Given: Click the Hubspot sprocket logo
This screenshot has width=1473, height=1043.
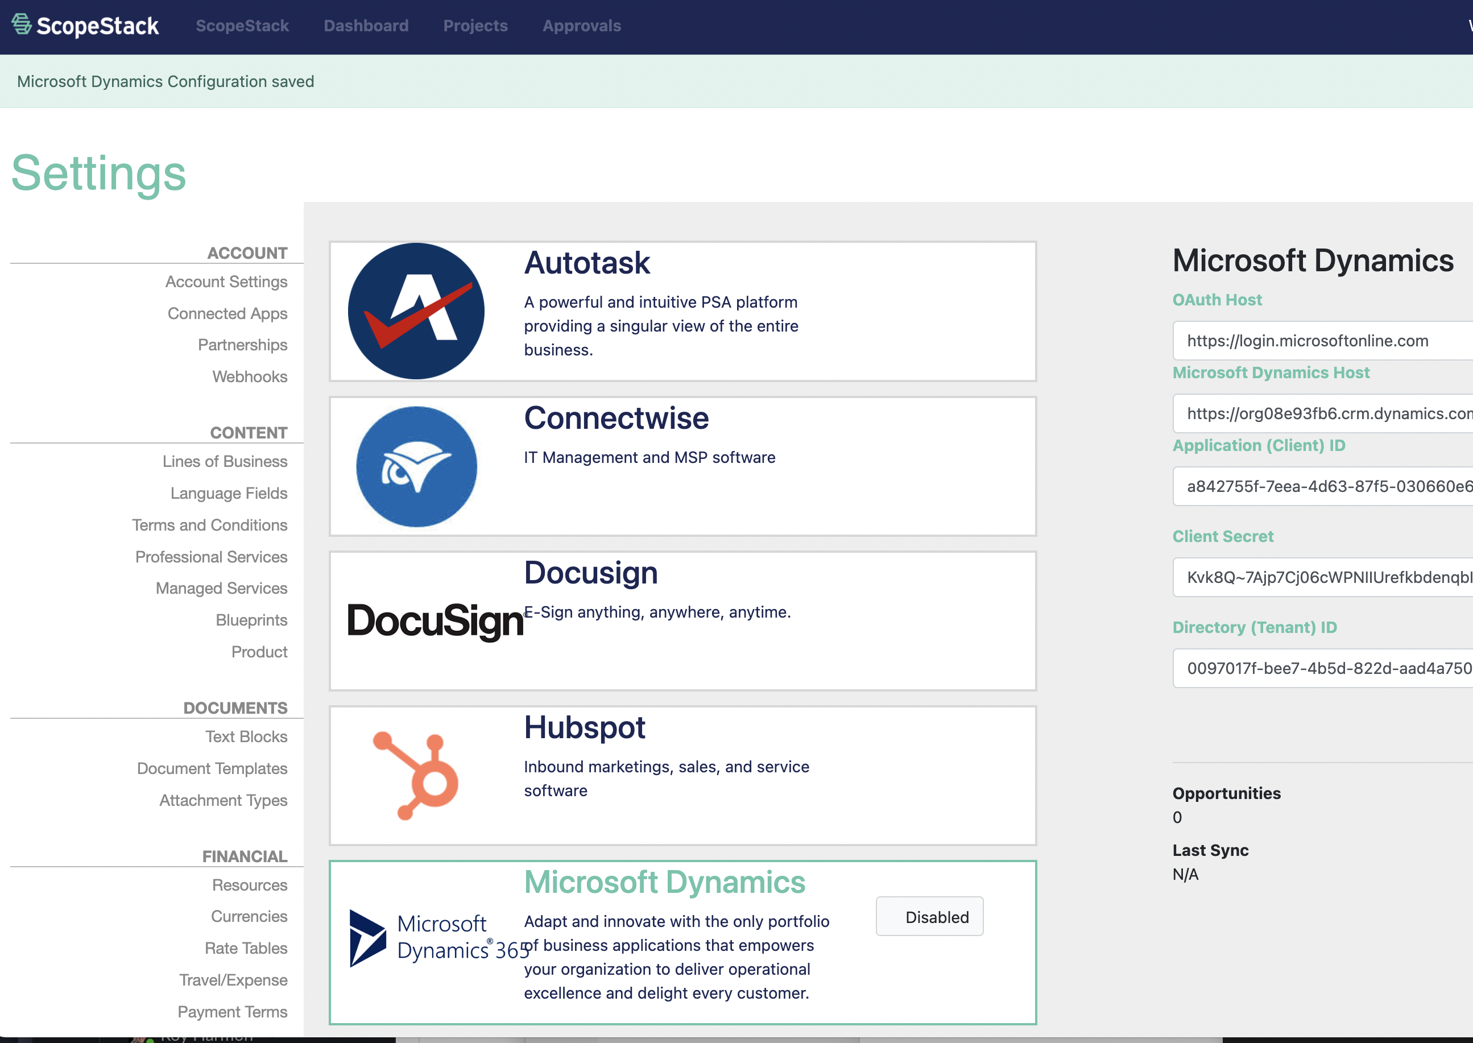Looking at the screenshot, I should 416,775.
